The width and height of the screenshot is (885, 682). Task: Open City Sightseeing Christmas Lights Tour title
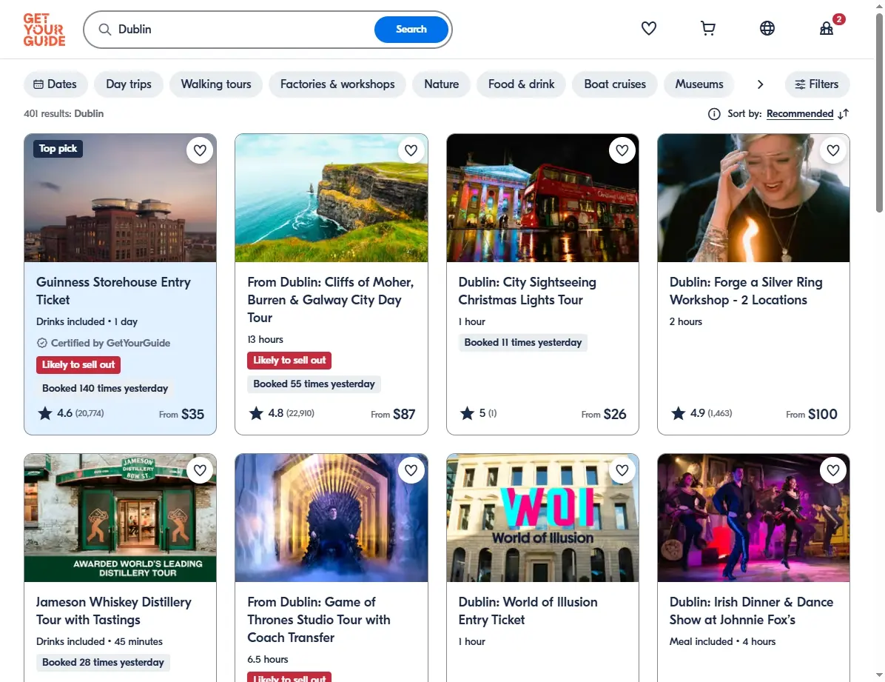click(527, 291)
